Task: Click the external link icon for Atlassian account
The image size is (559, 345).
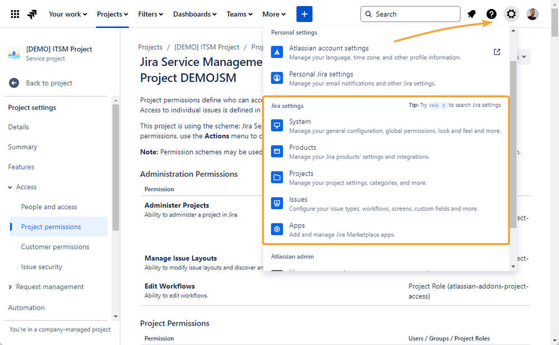Action: pyautogui.click(x=497, y=52)
